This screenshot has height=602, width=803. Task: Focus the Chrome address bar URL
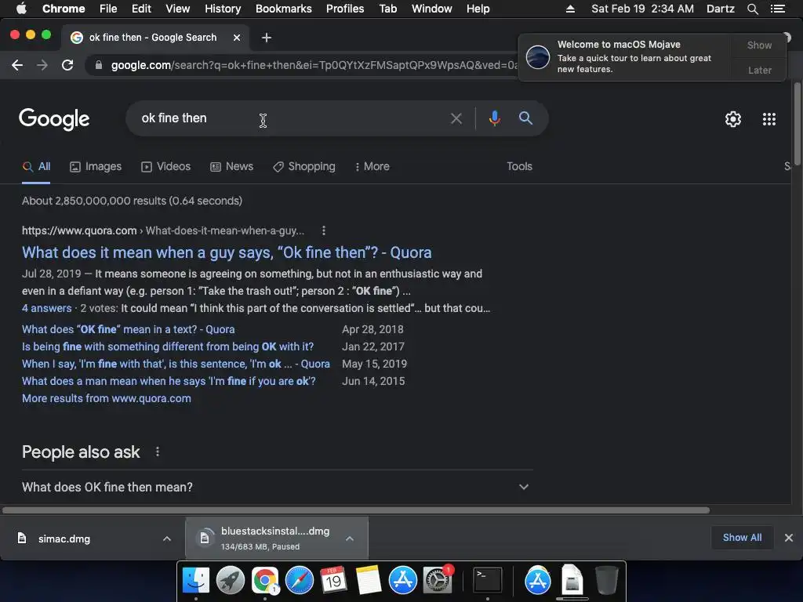point(314,65)
